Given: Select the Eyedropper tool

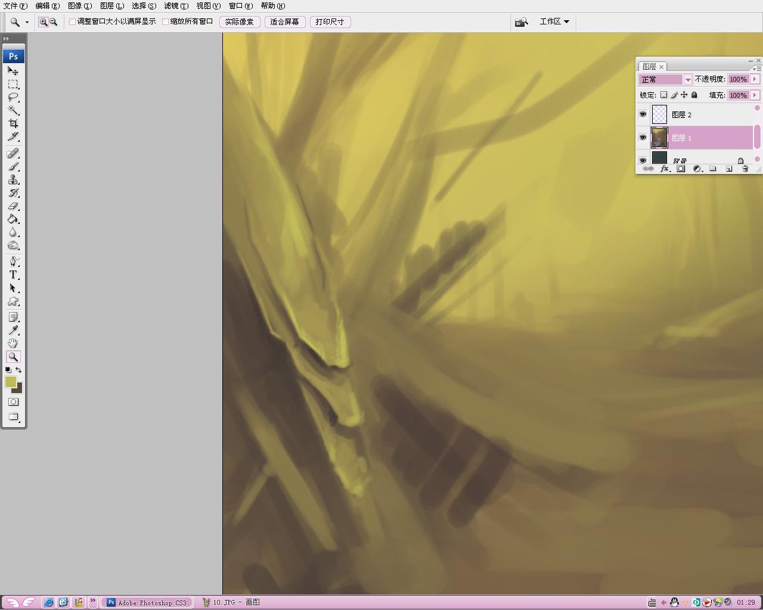Looking at the screenshot, I should pos(13,331).
